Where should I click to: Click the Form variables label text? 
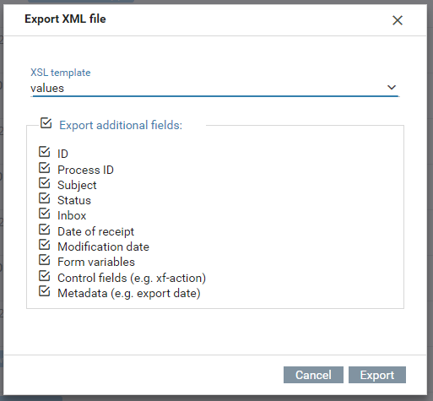pos(96,262)
